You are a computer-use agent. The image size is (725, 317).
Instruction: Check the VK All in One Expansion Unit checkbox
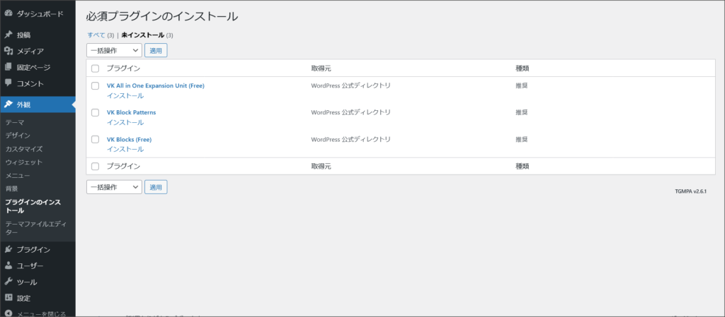(95, 85)
